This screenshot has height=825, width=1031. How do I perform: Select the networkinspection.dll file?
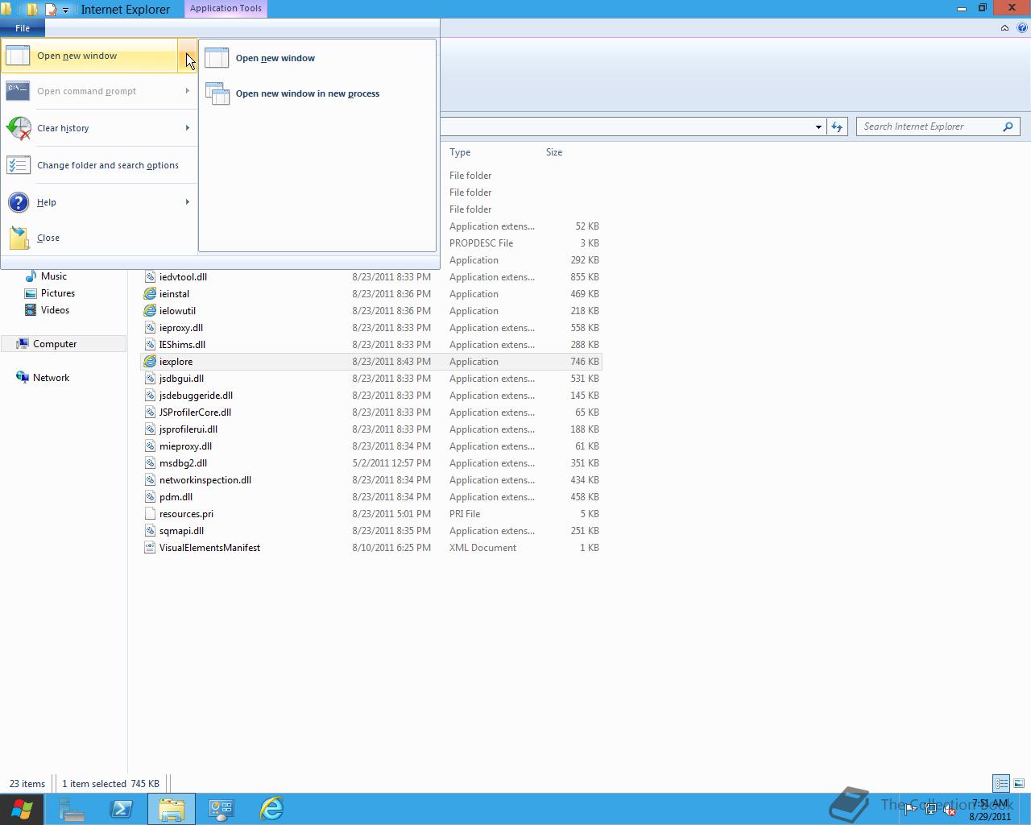tap(371, 480)
